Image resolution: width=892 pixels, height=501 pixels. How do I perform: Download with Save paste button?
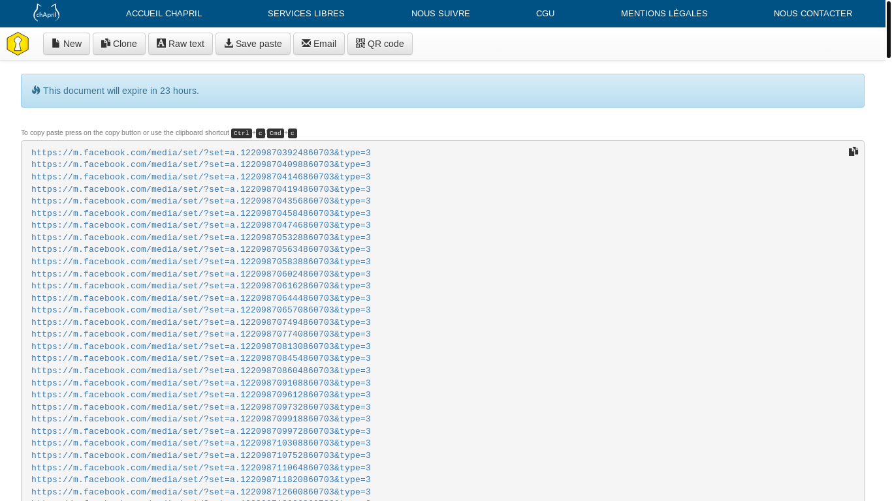click(x=253, y=44)
